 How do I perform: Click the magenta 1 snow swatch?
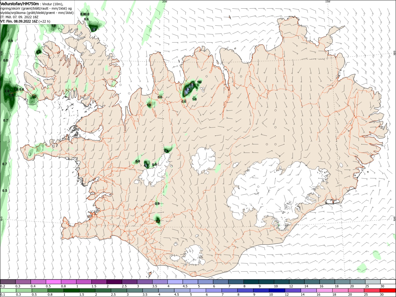click(x=84, y=282)
